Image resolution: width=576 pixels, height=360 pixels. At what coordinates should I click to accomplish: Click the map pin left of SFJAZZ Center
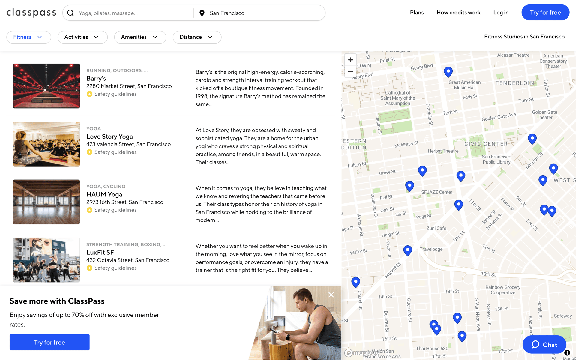pos(409,186)
